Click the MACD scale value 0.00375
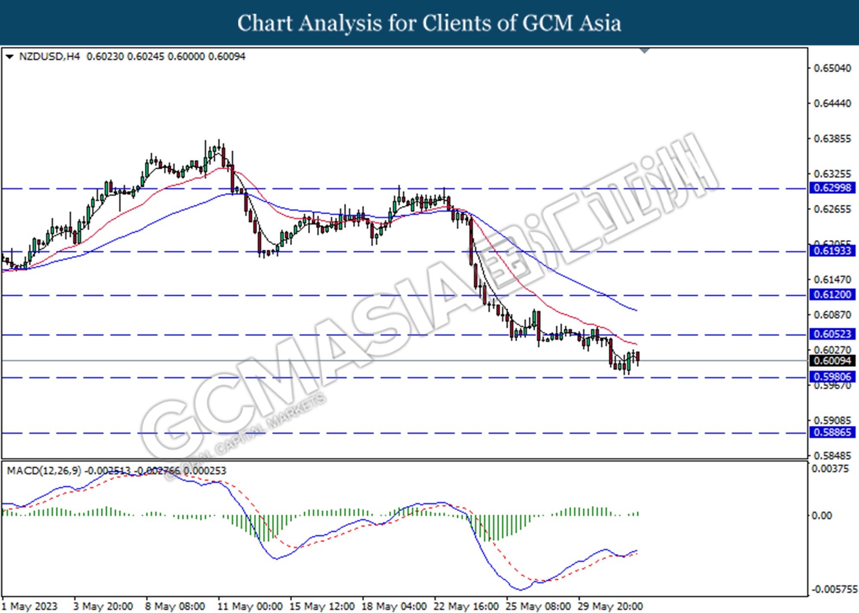 tap(830, 469)
